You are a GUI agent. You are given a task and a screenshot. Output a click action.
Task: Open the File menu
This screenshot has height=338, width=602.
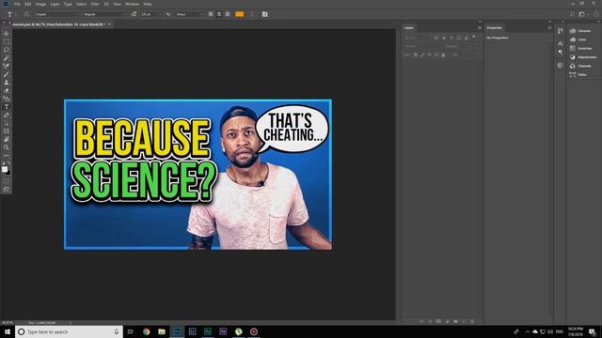click(17, 4)
